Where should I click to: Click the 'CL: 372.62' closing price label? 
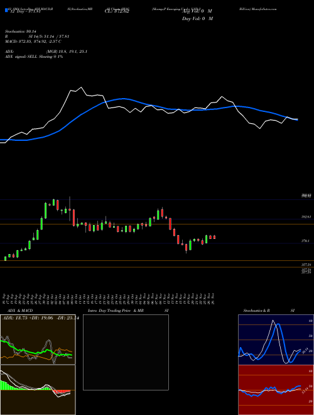[117, 11]
